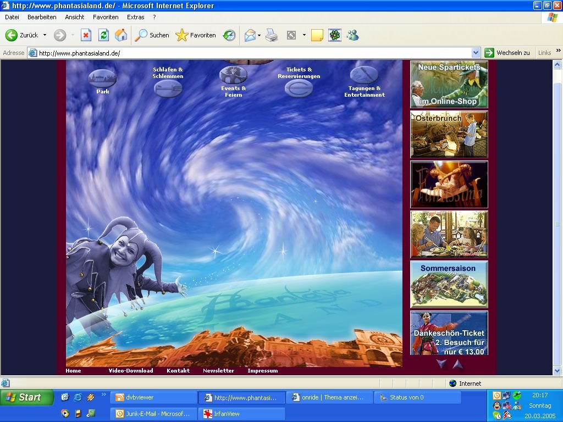Print the page with printer icon
The image size is (563, 422).
[272, 35]
